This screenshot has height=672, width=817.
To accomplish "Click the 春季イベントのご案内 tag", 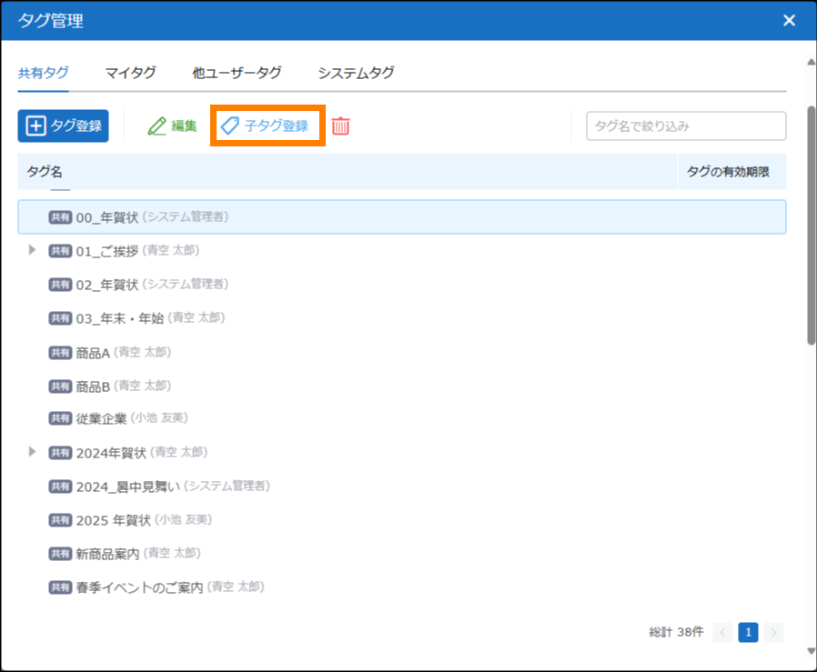I will [139, 587].
